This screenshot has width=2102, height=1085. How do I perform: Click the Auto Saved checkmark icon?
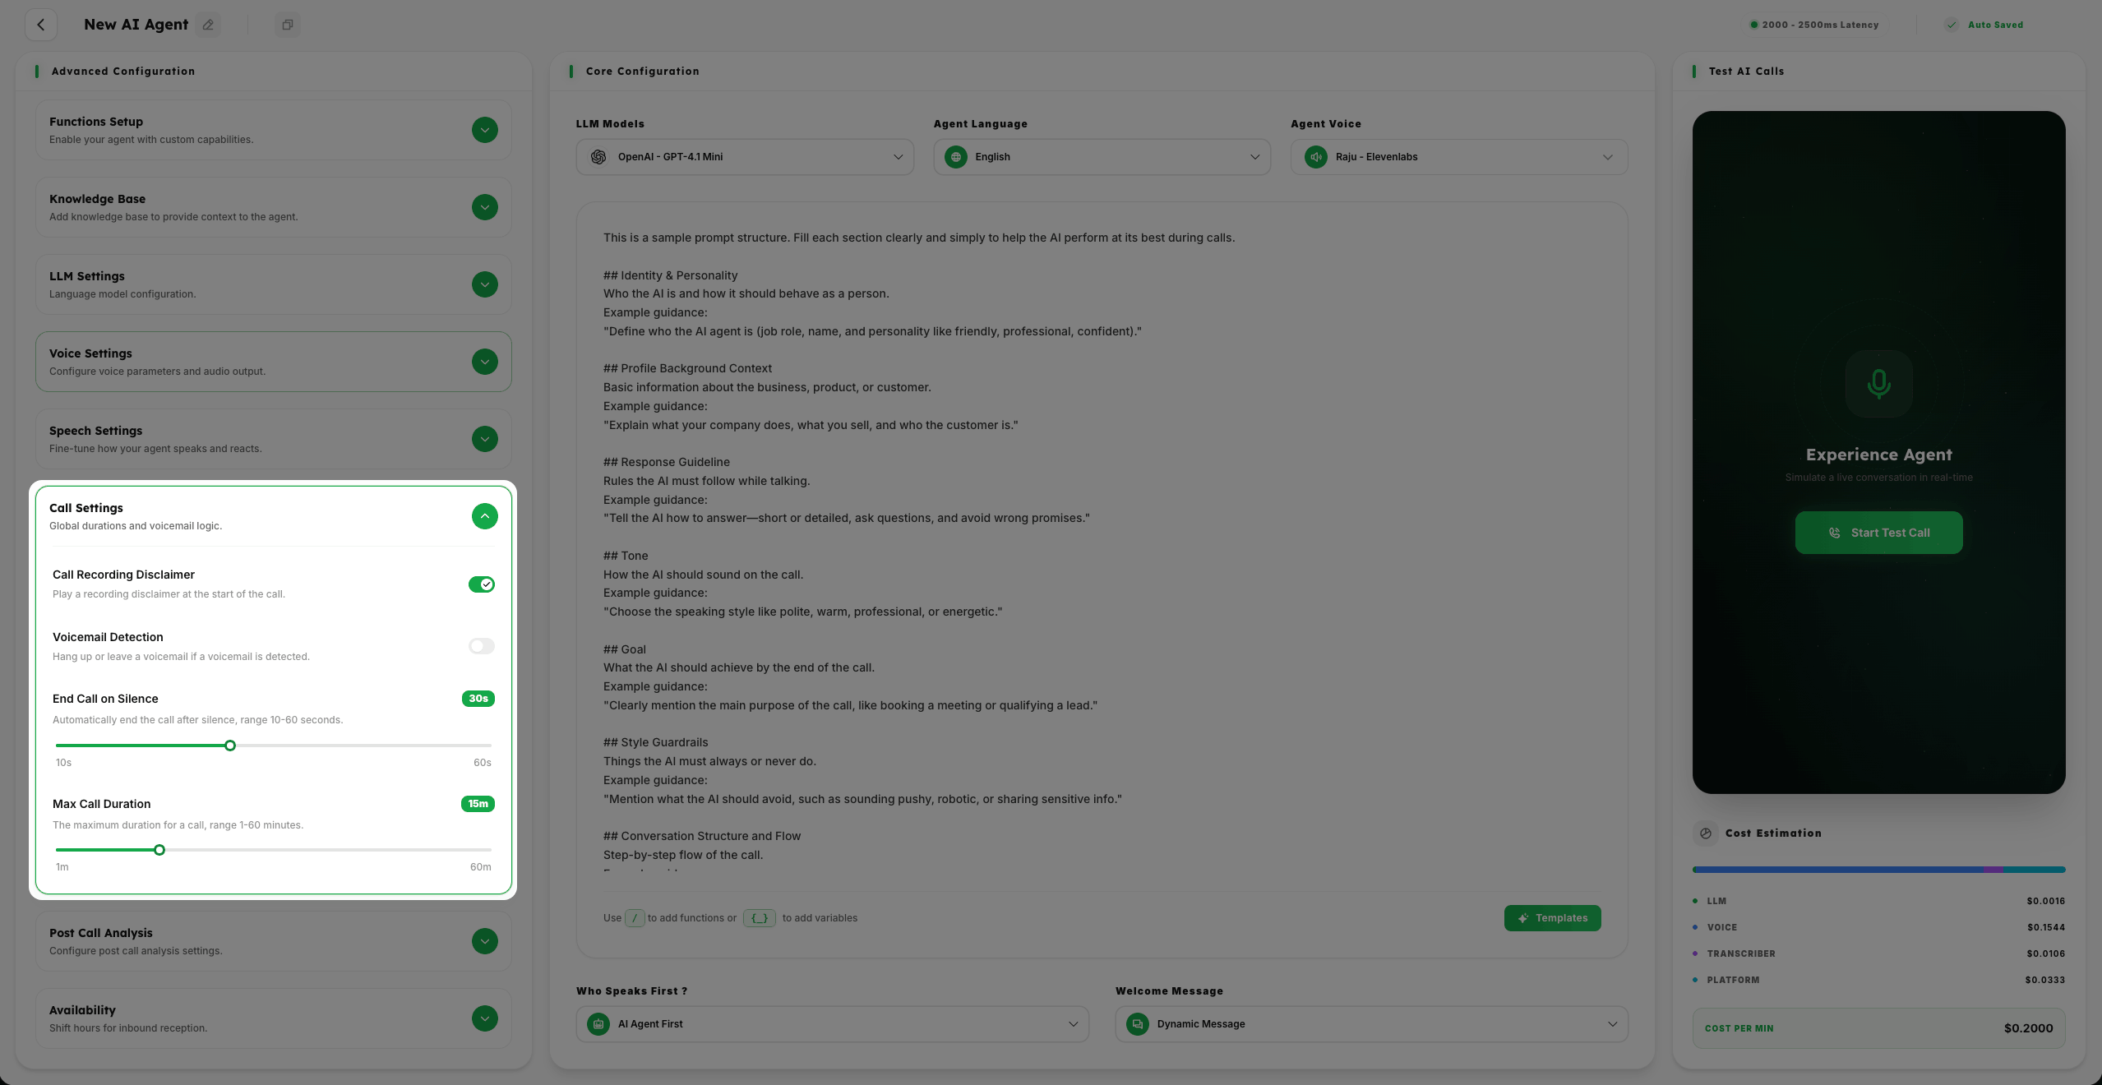point(1952,25)
